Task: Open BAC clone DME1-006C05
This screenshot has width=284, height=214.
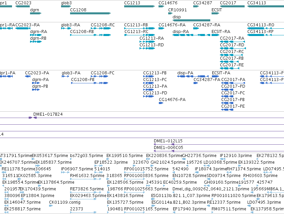Action: coord(169,148)
